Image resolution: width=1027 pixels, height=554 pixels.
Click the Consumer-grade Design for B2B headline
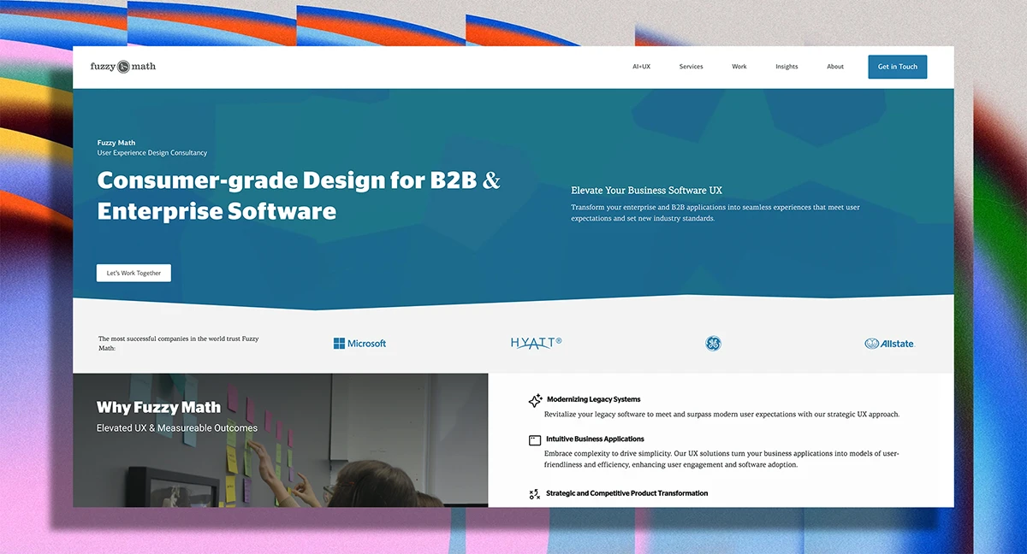299,196
